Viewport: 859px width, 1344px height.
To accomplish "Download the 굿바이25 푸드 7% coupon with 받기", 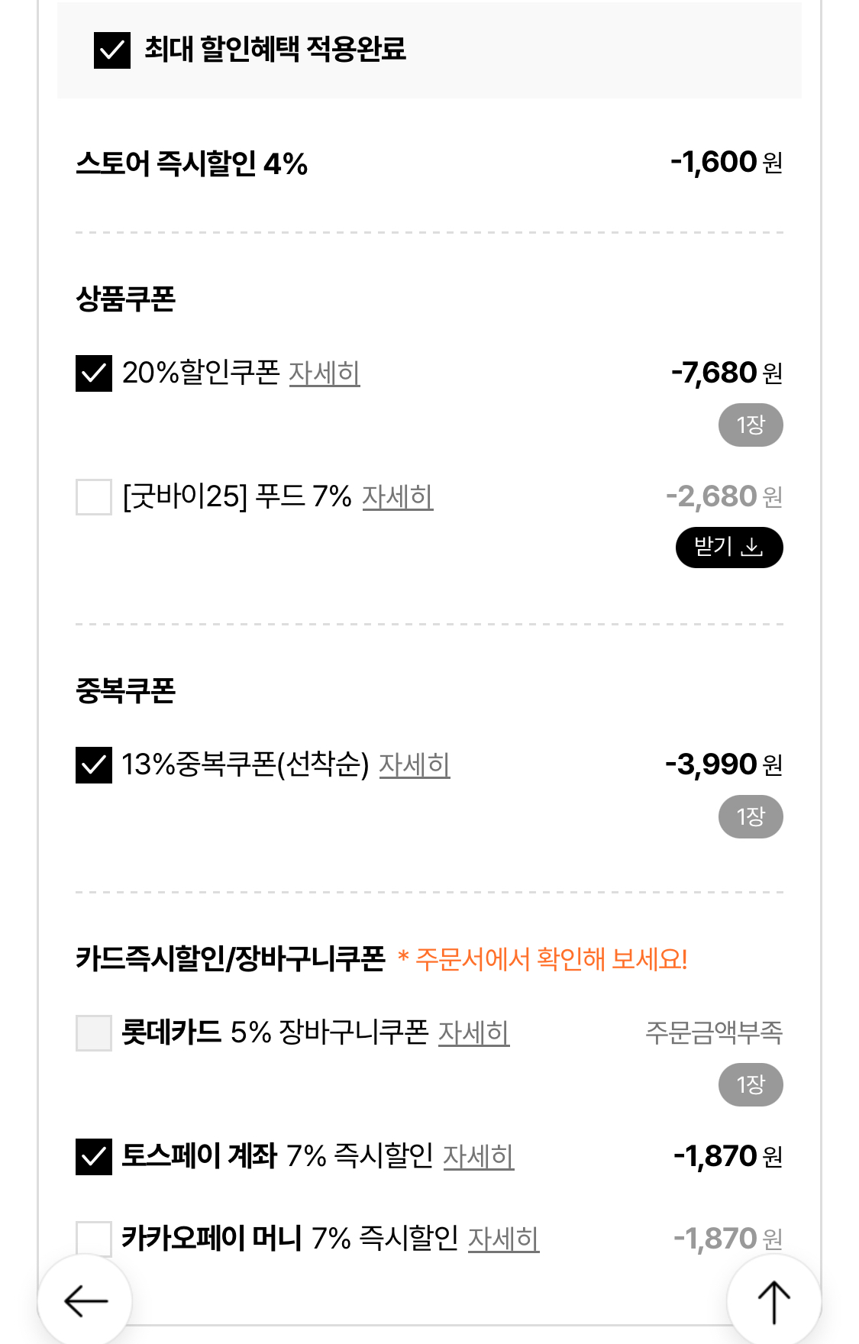I will coord(728,548).
